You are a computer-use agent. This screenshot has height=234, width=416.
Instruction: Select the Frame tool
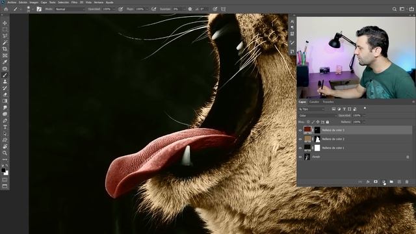(x=5, y=55)
